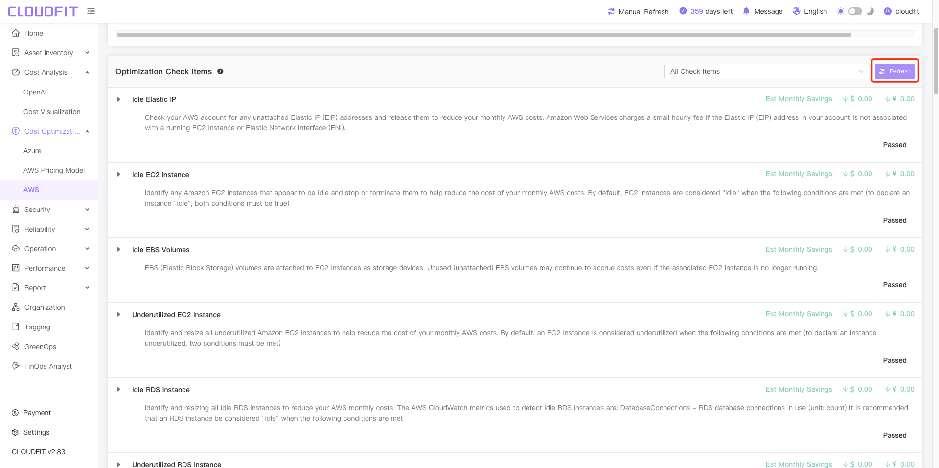Screen dimensions: 939x468
Task: Select the AWS menu item
Action: pyautogui.click(x=49, y=190)
